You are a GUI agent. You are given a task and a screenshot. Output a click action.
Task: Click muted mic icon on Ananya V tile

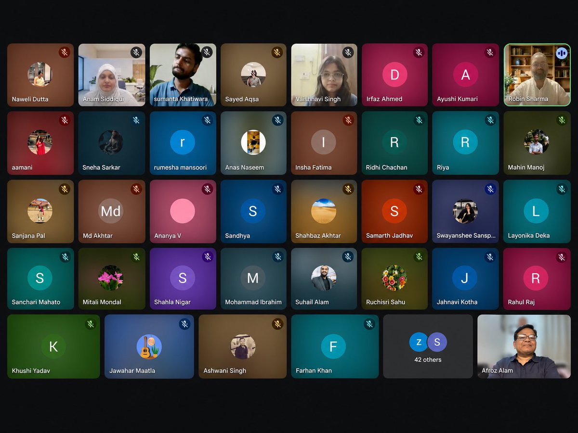pos(207,189)
